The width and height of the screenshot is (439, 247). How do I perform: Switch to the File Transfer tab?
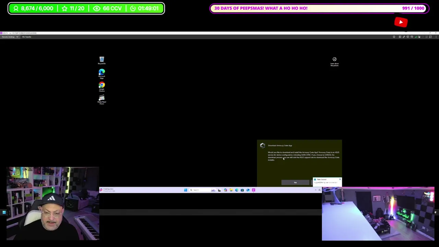coord(27,37)
